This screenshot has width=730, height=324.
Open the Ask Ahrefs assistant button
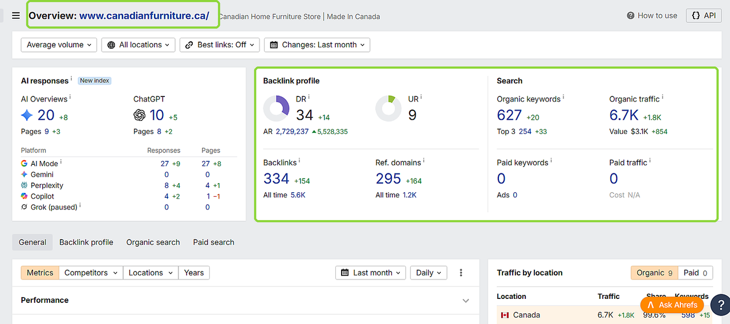672,305
